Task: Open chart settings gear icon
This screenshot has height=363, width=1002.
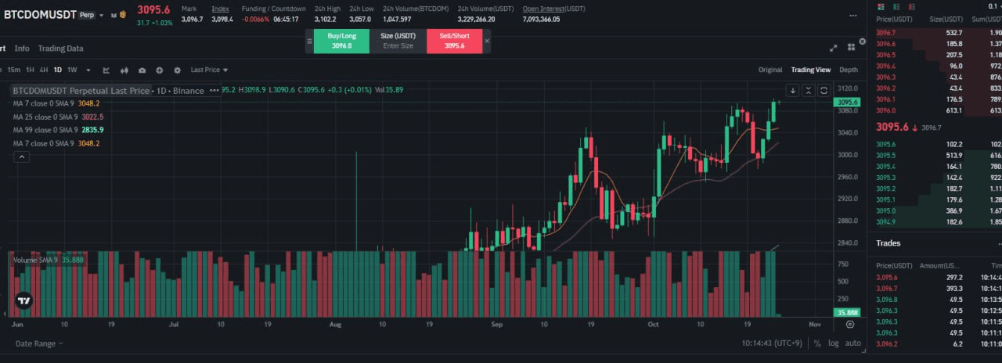Action: pos(177,70)
